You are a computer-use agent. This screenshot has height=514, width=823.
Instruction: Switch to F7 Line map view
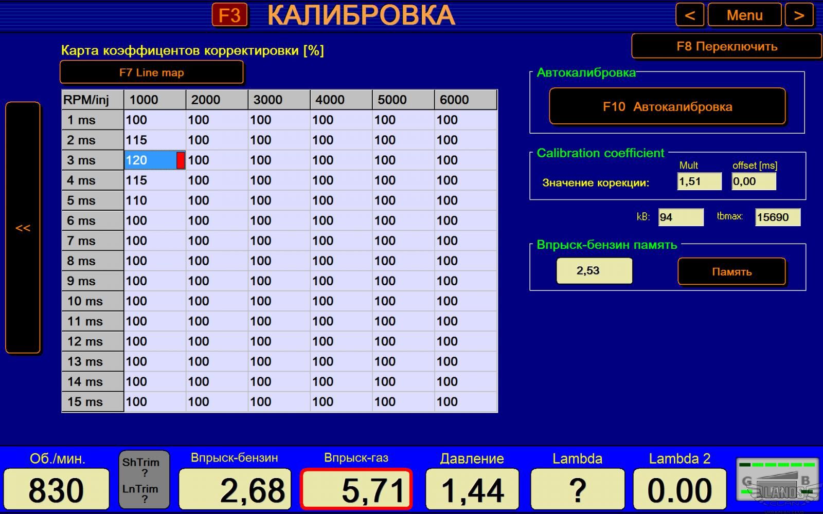151,72
